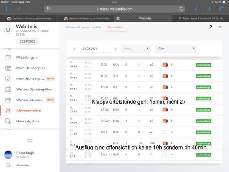Go to previous date arrow
This screenshot has width=229, height=172.
pos(75,49)
